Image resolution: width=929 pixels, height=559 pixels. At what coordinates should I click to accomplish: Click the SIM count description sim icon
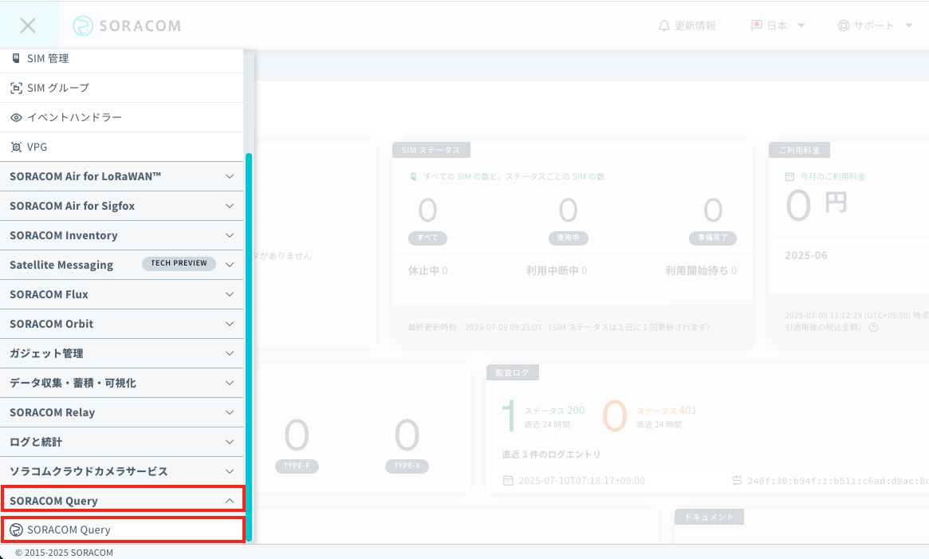(414, 177)
